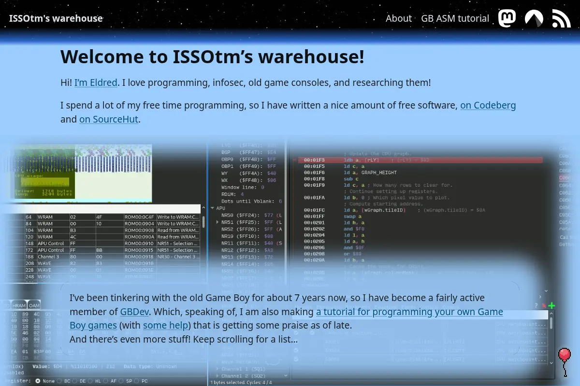Viewport: 580px width, 386px height.
Task: Expand the Channel 1 (SQ1) entry
Action: 217,369
